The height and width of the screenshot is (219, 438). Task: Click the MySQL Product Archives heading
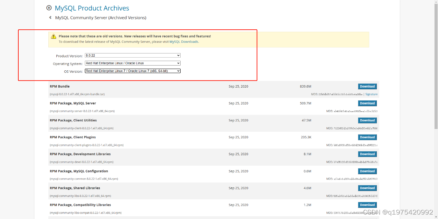click(92, 8)
